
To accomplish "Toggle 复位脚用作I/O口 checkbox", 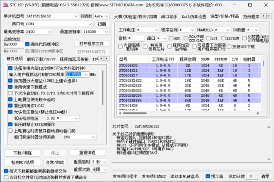I will pyautogui.click(x=10, y=106).
